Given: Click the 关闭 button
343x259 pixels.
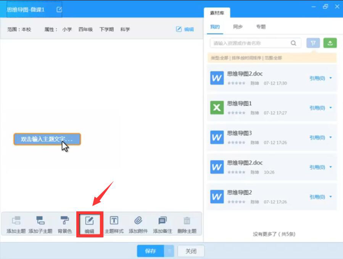Looking at the screenshot, I should (x=191, y=251).
